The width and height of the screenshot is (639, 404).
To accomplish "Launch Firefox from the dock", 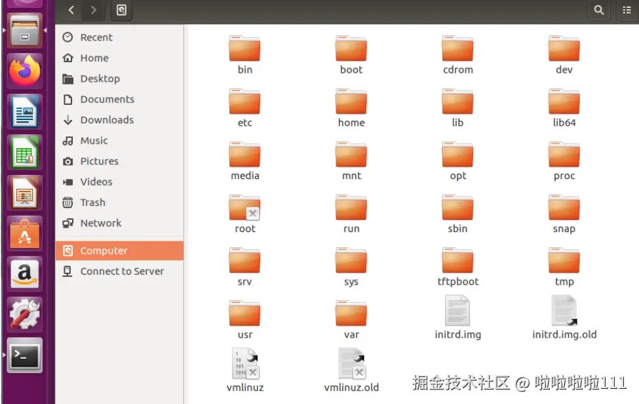I will coord(25,71).
